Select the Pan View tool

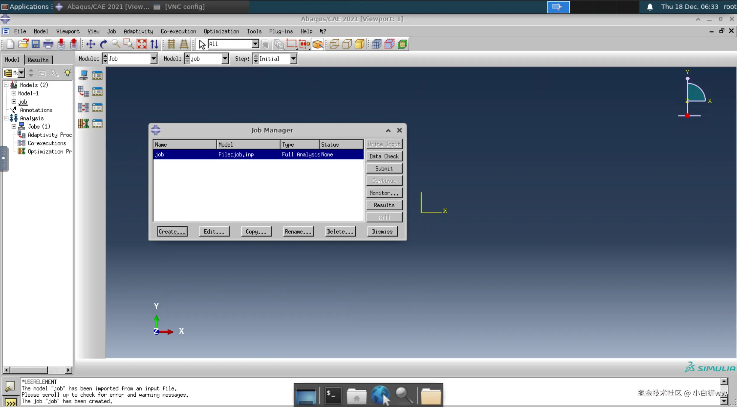91,44
